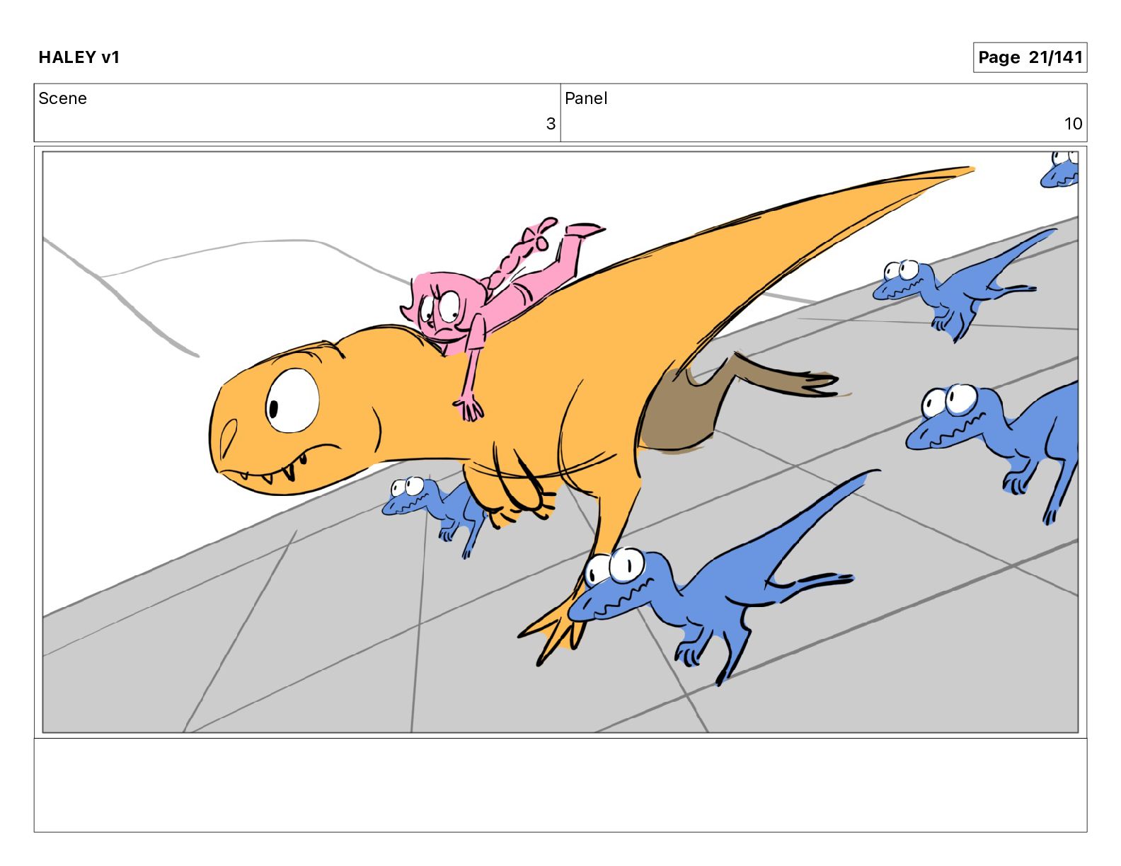Click the 'Panel' label
The image size is (1121, 866).
tap(586, 98)
